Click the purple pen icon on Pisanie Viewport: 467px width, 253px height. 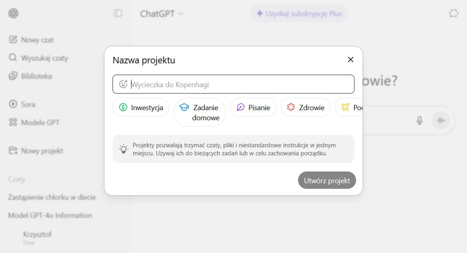pos(241,107)
